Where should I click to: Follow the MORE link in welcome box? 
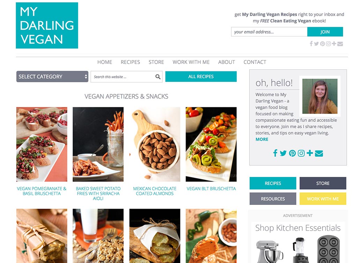[262, 139]
